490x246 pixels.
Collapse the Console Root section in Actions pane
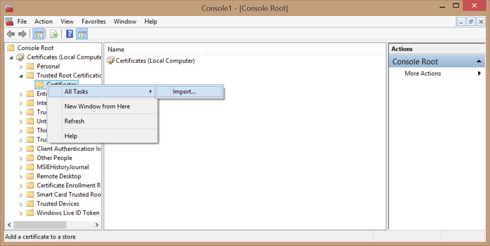click(x=479, y=61)
